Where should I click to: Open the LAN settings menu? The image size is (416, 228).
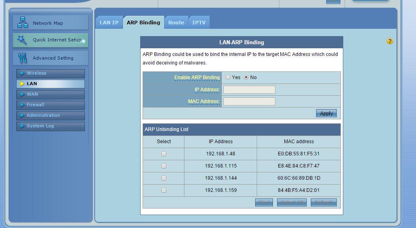50,84
